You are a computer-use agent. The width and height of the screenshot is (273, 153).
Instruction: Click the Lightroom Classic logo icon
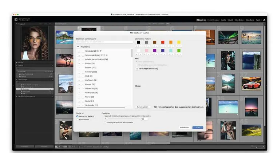16,20
